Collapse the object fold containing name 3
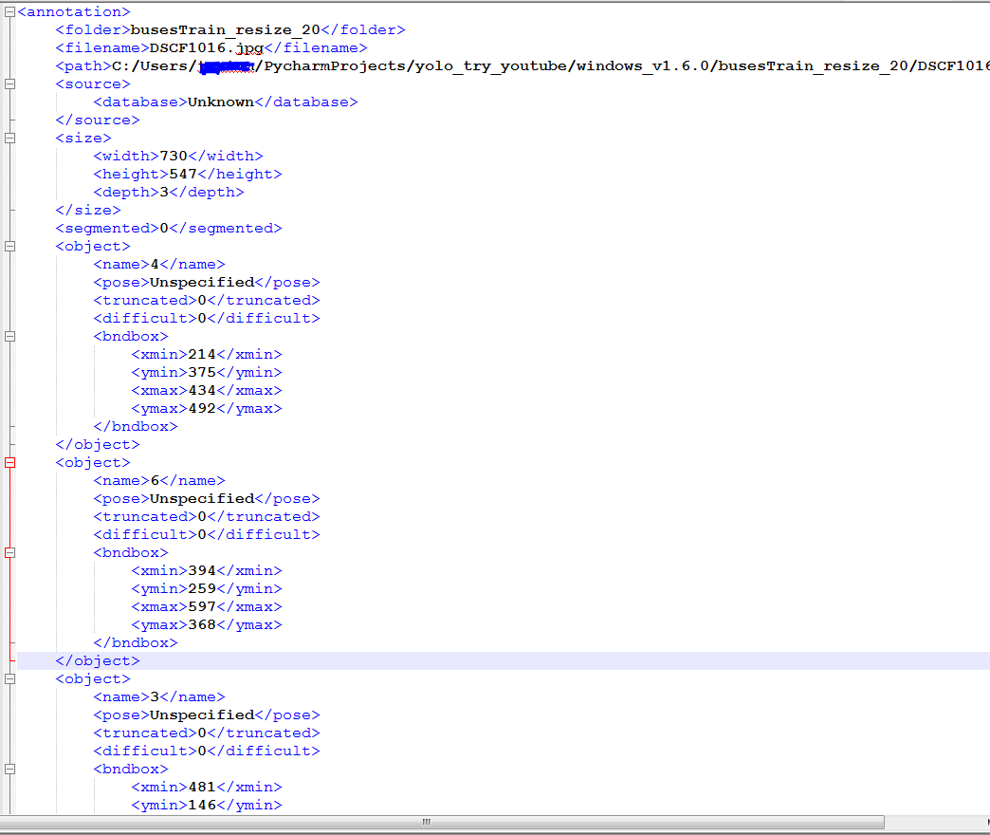The width and height of the screenshot is (990, 835). (x=10, y=679)
